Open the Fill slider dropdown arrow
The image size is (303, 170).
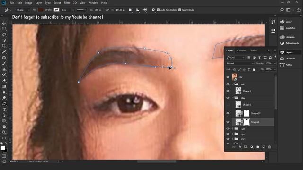click(275, 69)
